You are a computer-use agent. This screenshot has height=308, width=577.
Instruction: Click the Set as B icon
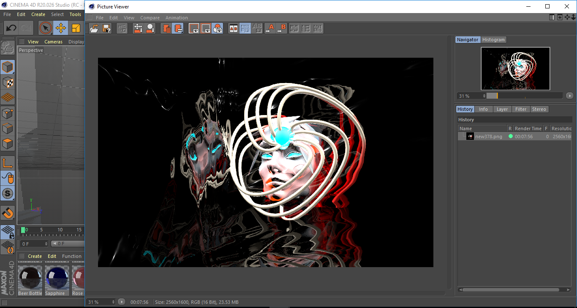(281, 29)
